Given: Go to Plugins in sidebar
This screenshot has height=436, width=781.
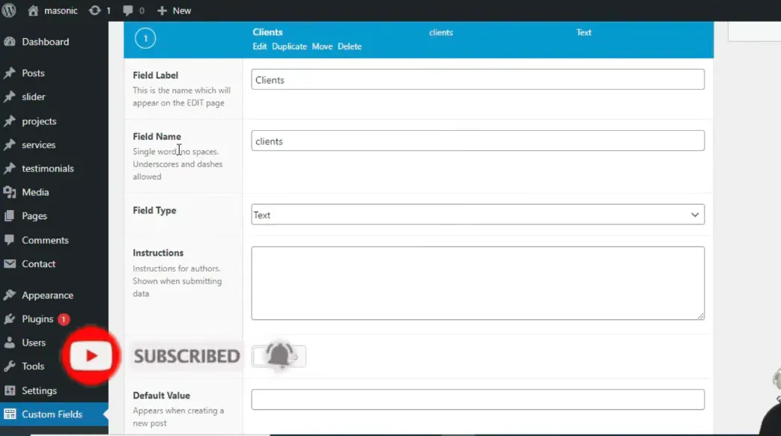Looking at the screenshot, I should 37,319.
